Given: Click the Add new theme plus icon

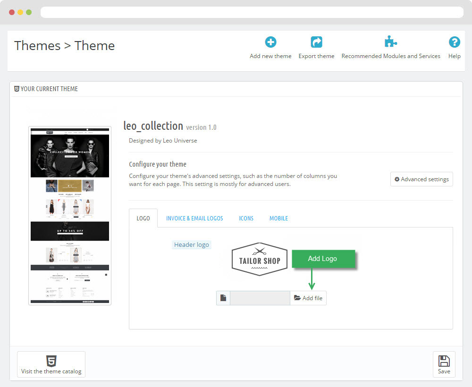Looking at the screenshot, I should click(x=270, y=42).
